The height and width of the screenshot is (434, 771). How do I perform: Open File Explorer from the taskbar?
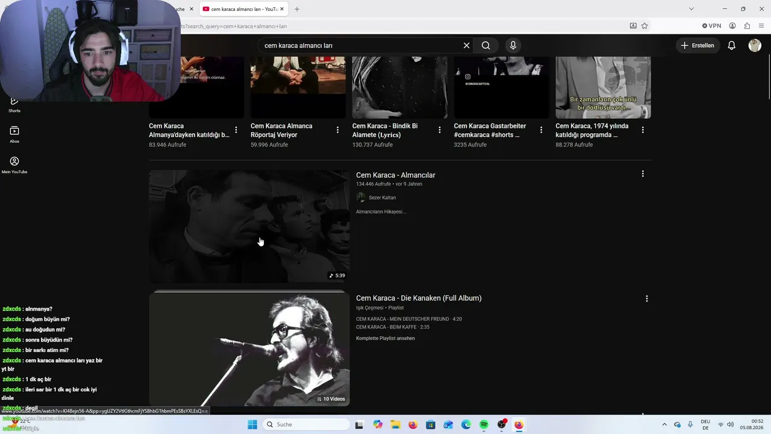395,424
